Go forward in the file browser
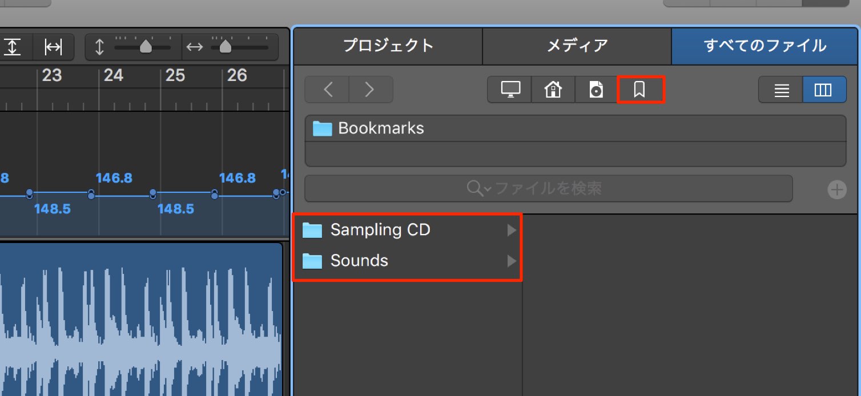The image size is (861, 396). 371,90
